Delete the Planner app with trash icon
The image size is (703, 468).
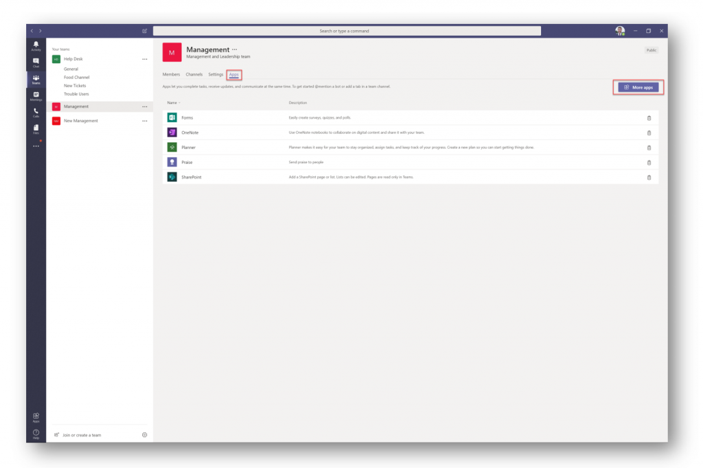pyautogui.click(x=649, y=148)
